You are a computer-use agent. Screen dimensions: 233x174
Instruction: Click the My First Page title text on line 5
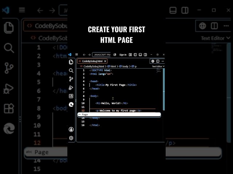pos(115,85)
